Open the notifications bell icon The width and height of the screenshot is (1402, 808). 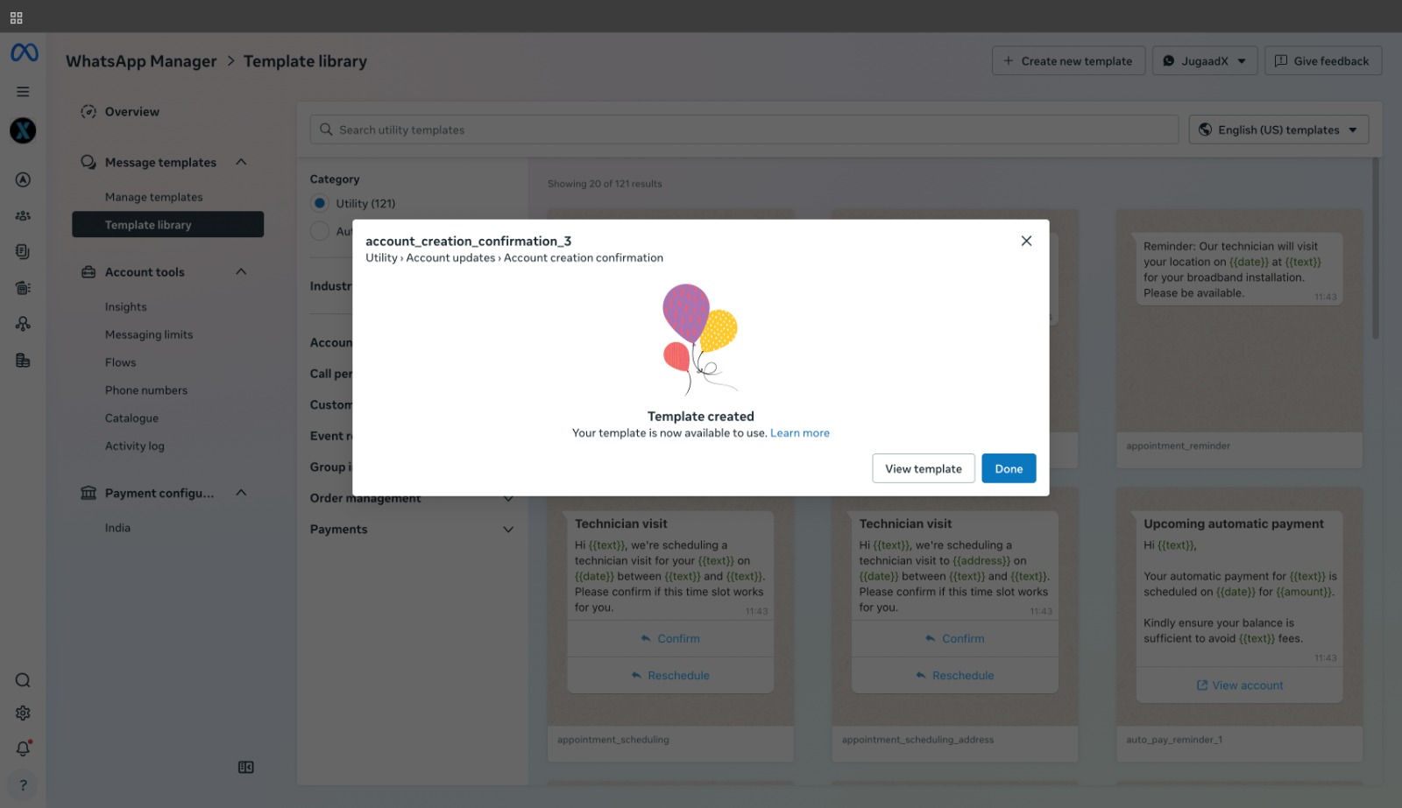click(x=24, y=748)
